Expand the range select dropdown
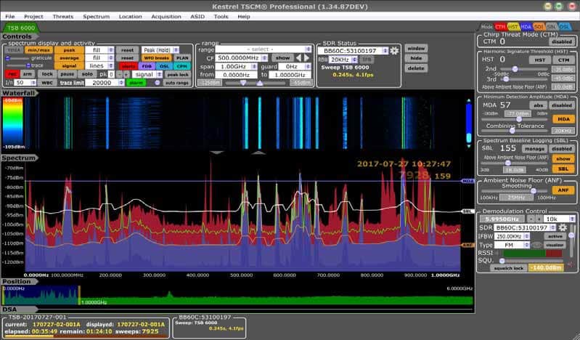 260,49
